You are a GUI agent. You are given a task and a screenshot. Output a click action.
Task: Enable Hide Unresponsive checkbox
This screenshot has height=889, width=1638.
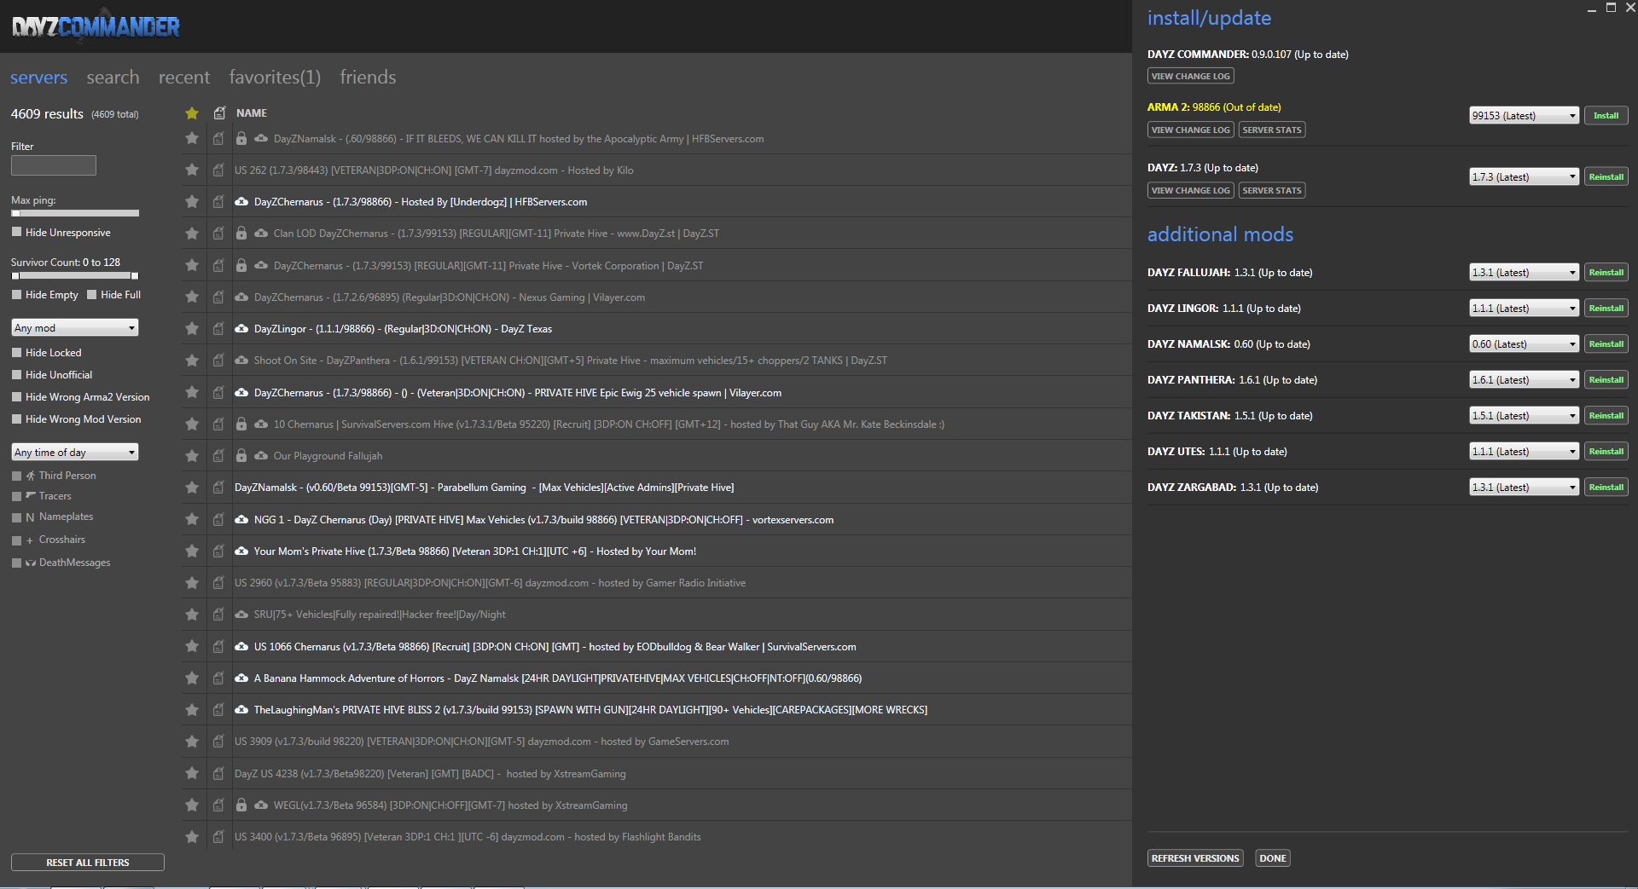(x=16, y=232)
